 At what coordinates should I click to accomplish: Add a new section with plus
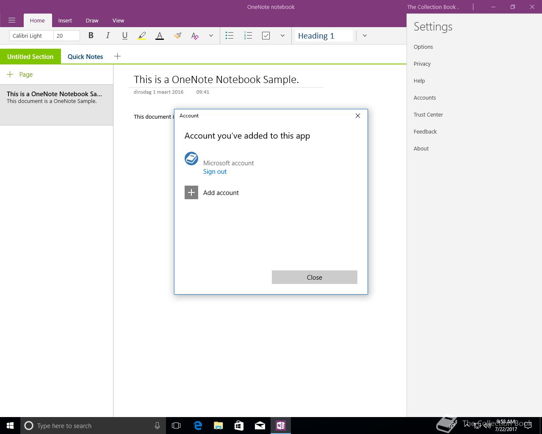117,56
